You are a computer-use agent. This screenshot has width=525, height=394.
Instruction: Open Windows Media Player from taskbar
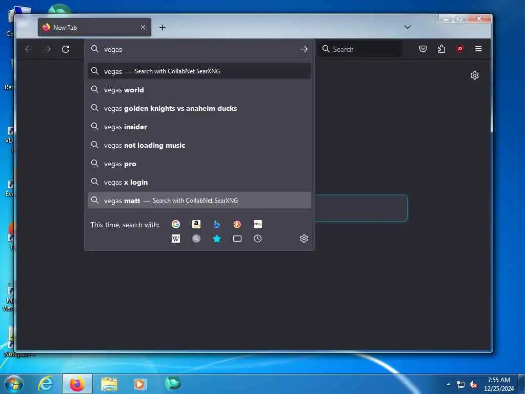click(139, 384)
